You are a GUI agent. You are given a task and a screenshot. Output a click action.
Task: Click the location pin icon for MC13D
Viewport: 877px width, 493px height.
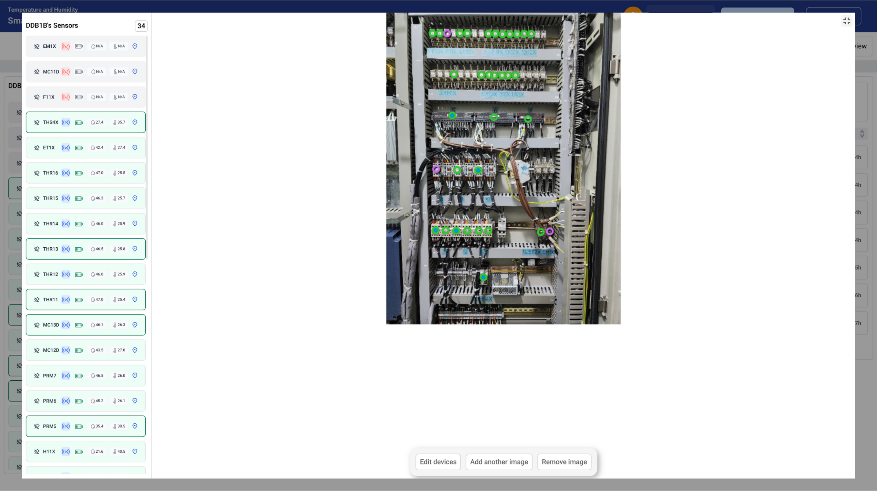[x=135, y=325]
